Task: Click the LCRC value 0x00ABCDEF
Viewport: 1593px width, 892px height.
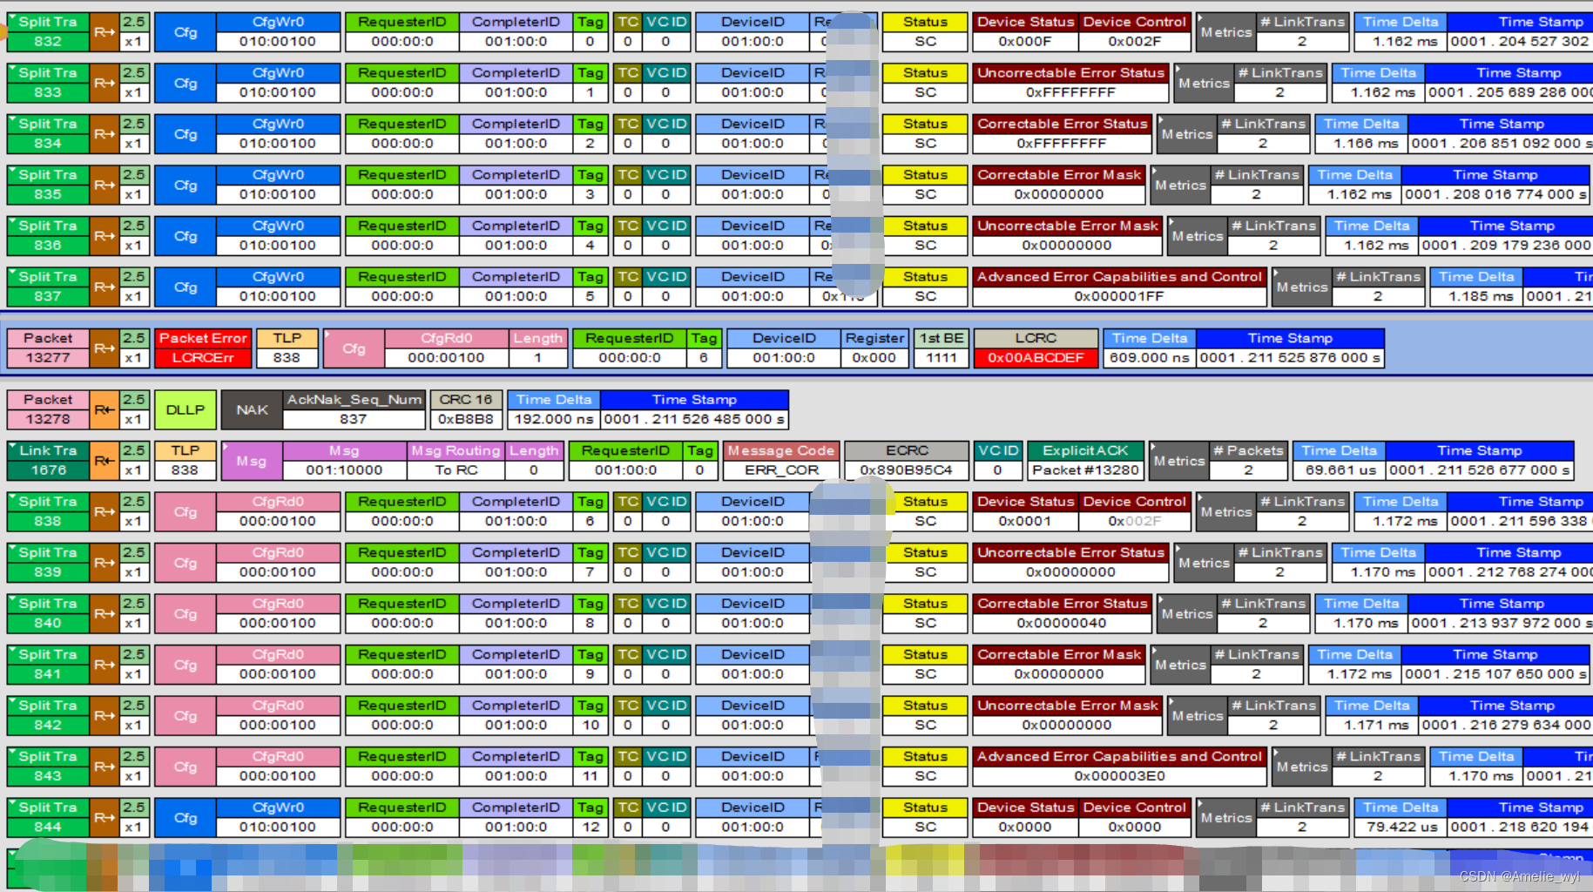Action: (1036, 358)
